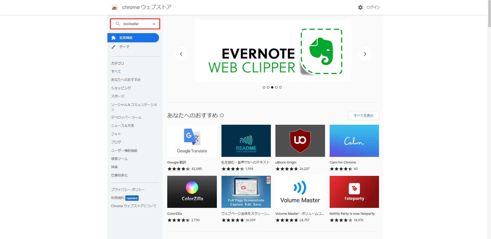Focus the tool4seller search field

(135, 24)
